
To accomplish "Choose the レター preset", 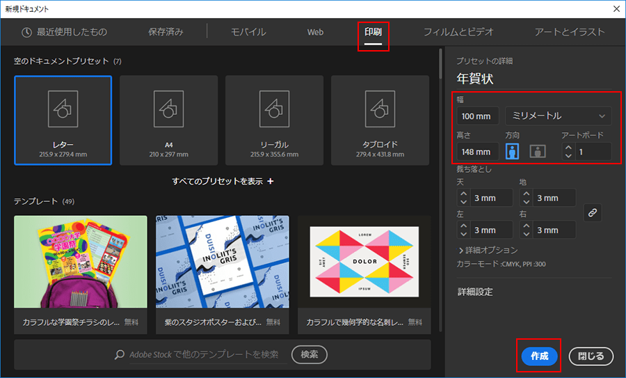I will (63, 120).
